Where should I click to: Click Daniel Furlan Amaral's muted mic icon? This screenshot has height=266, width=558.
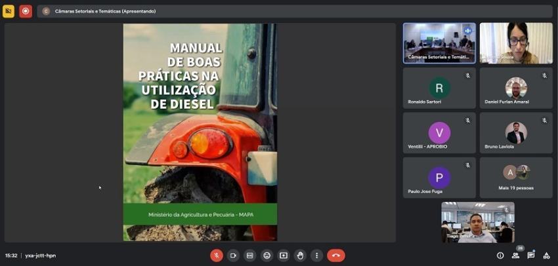(x=544, y=75)
